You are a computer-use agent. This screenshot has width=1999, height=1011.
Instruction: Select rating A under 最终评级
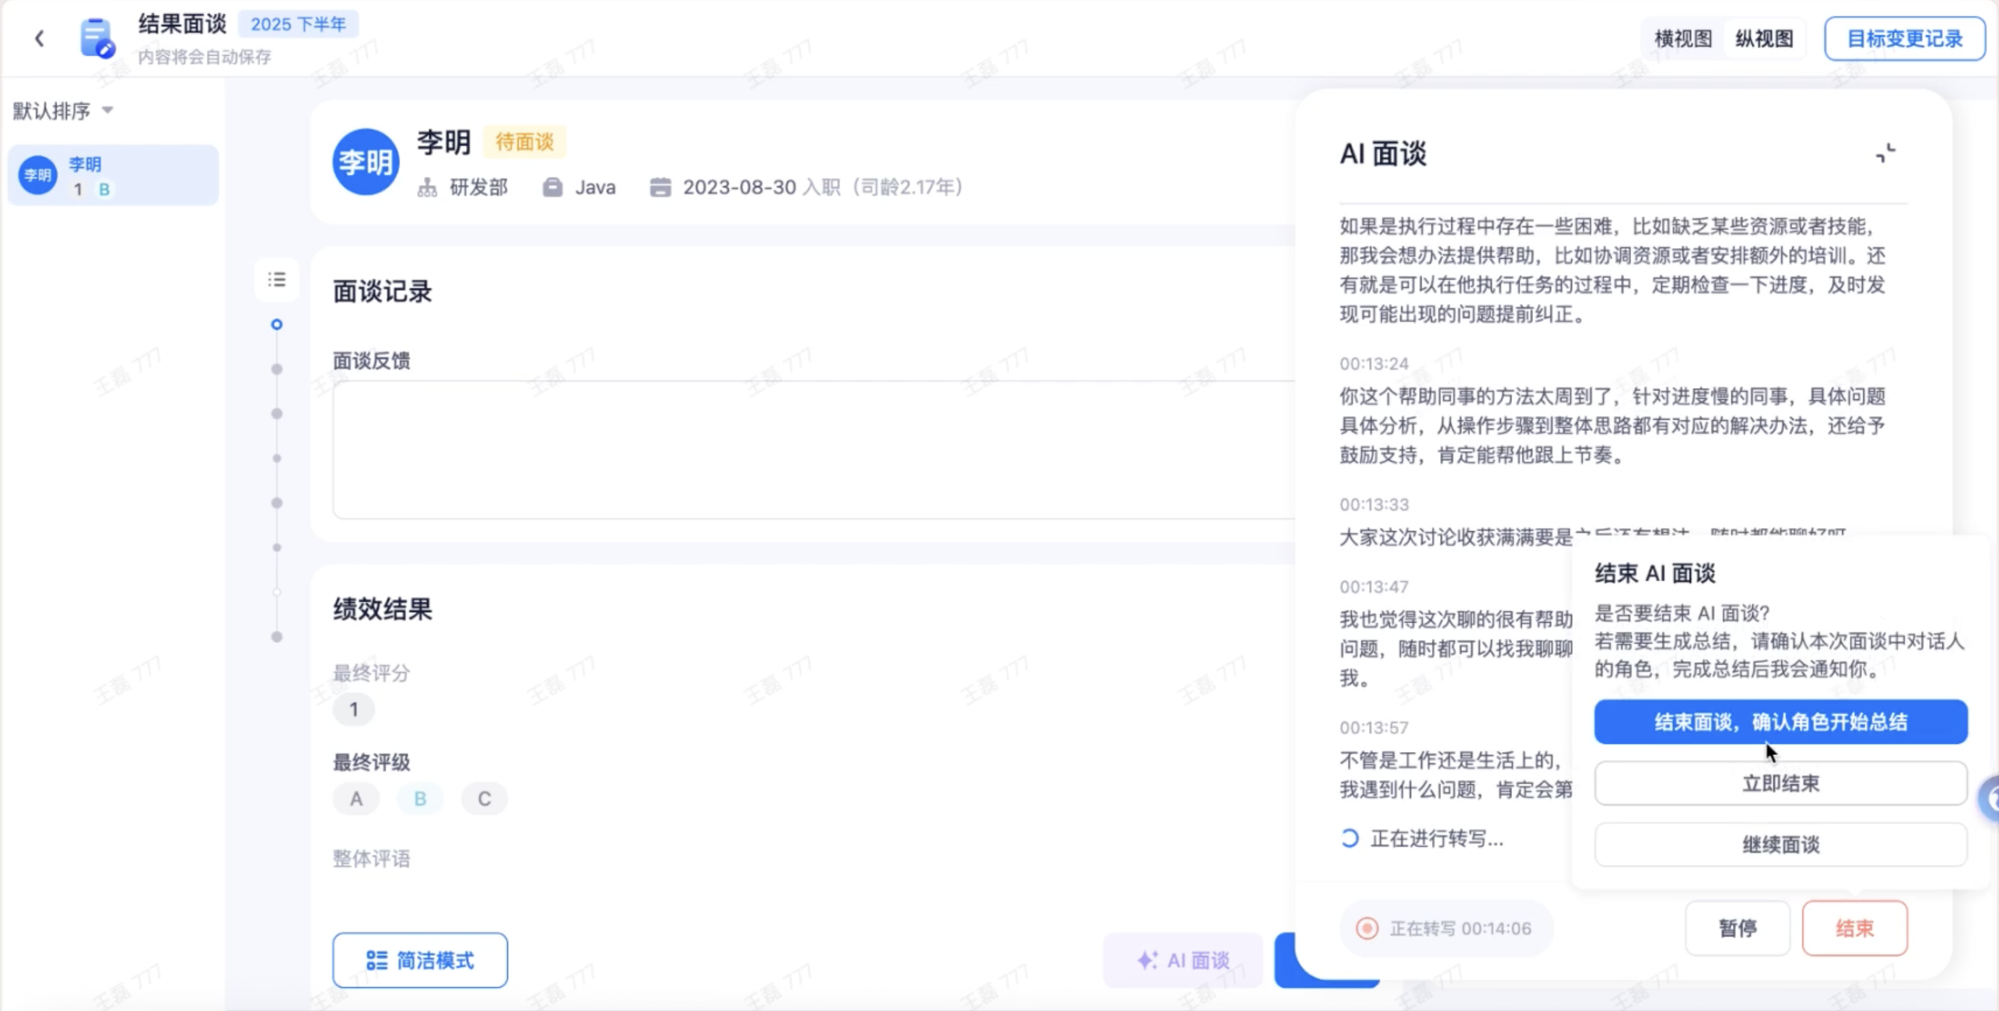click(356, 799)
